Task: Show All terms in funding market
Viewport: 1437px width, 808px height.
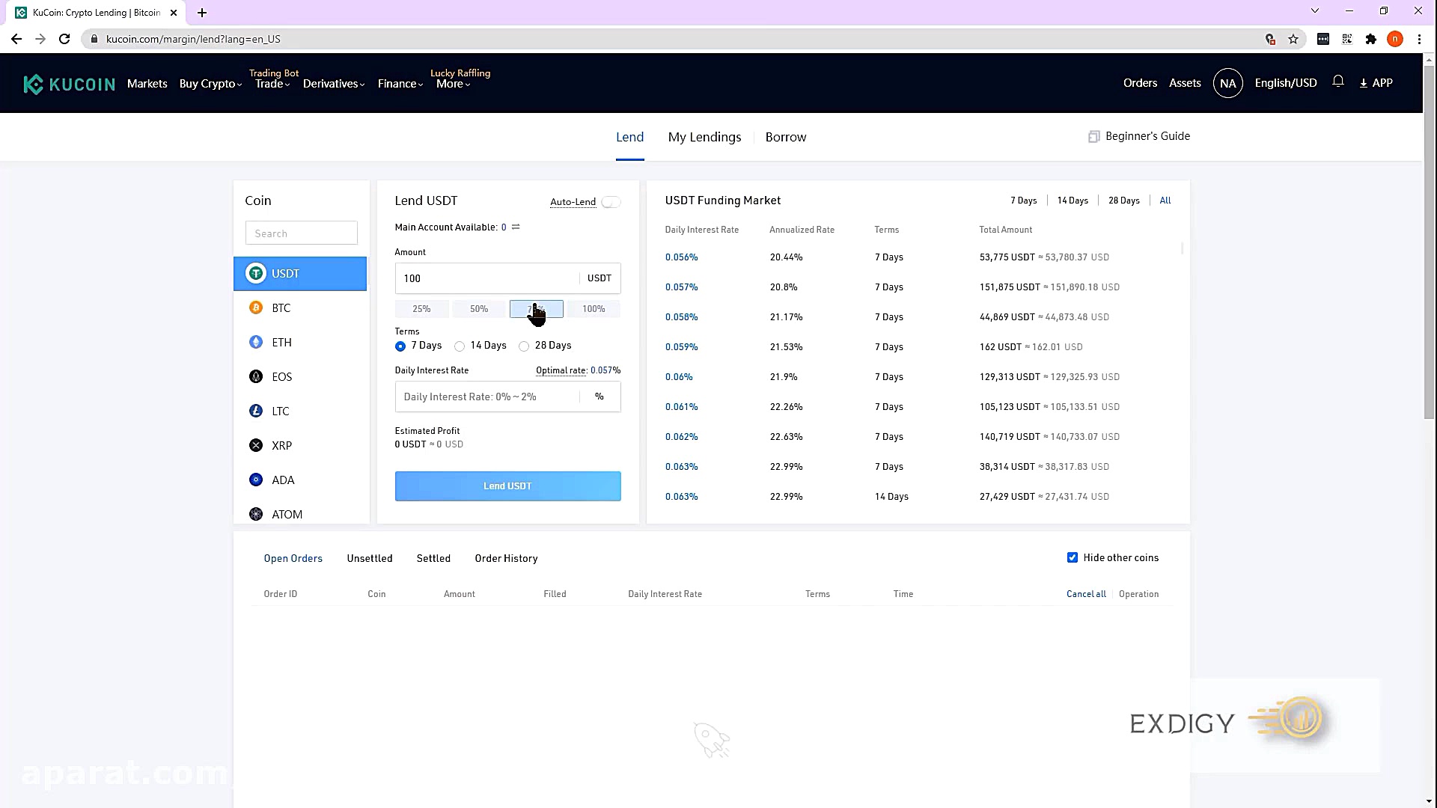Action: click(x=1165, y=201)
